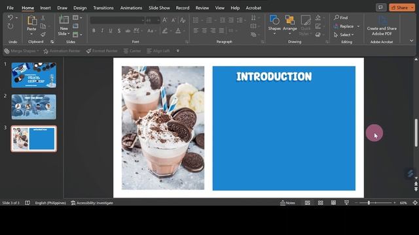This screenshot has width=419, height=235.
Task: Click Create and Share Adobe PDF icon
Action: [x=382, y=20]
